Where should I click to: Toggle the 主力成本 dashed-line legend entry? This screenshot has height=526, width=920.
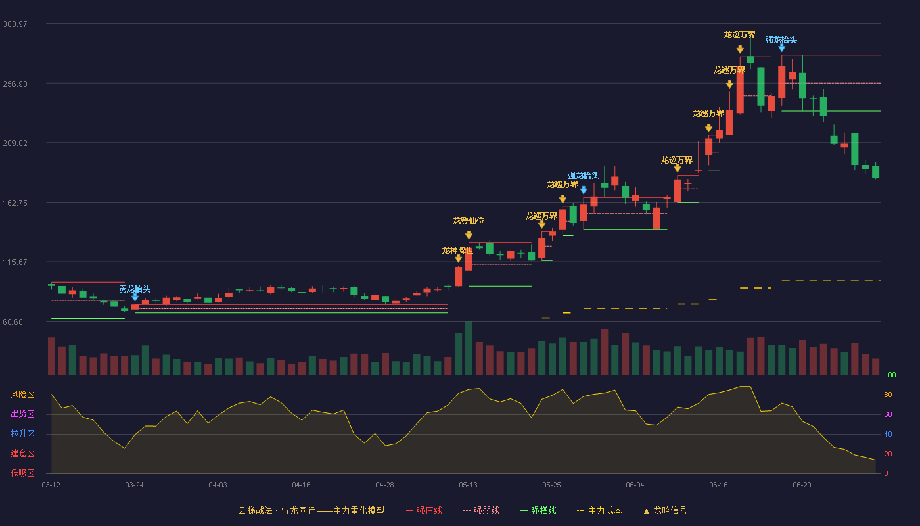pyautogui.click(x=599, y=510)
